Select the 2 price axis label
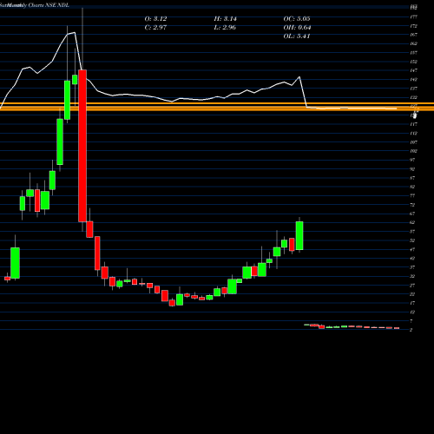 pos(411,330)
